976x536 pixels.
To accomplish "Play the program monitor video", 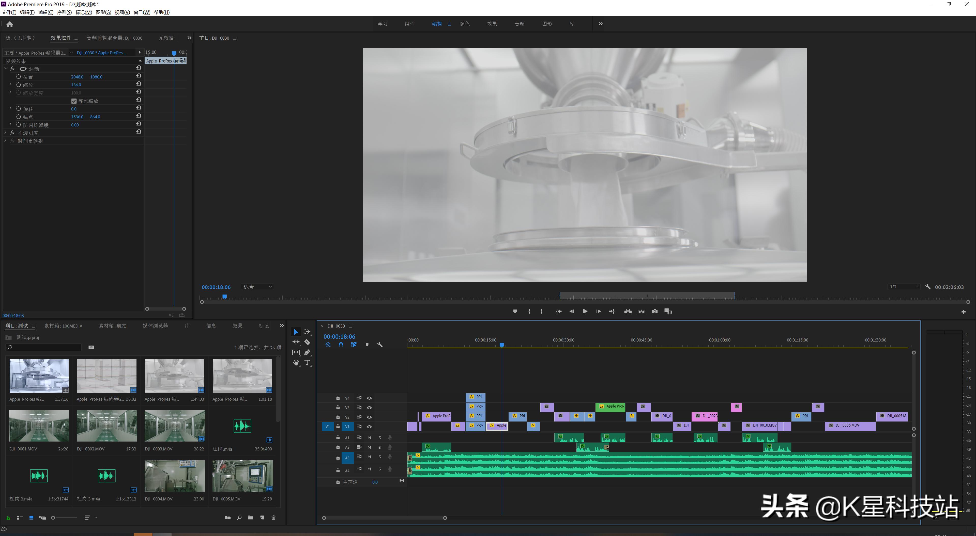I will coord(585,312).
